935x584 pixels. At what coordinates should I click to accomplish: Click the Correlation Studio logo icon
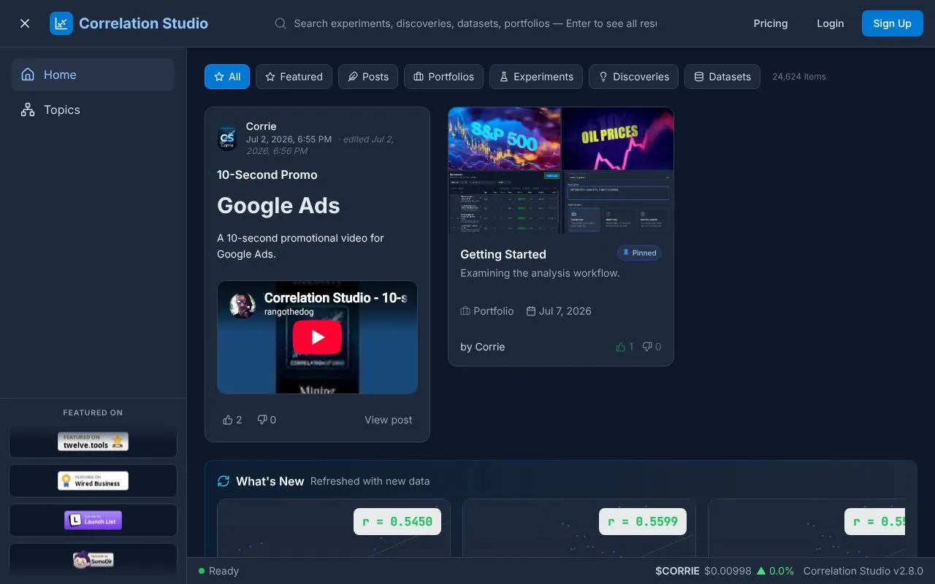point(61,23)
